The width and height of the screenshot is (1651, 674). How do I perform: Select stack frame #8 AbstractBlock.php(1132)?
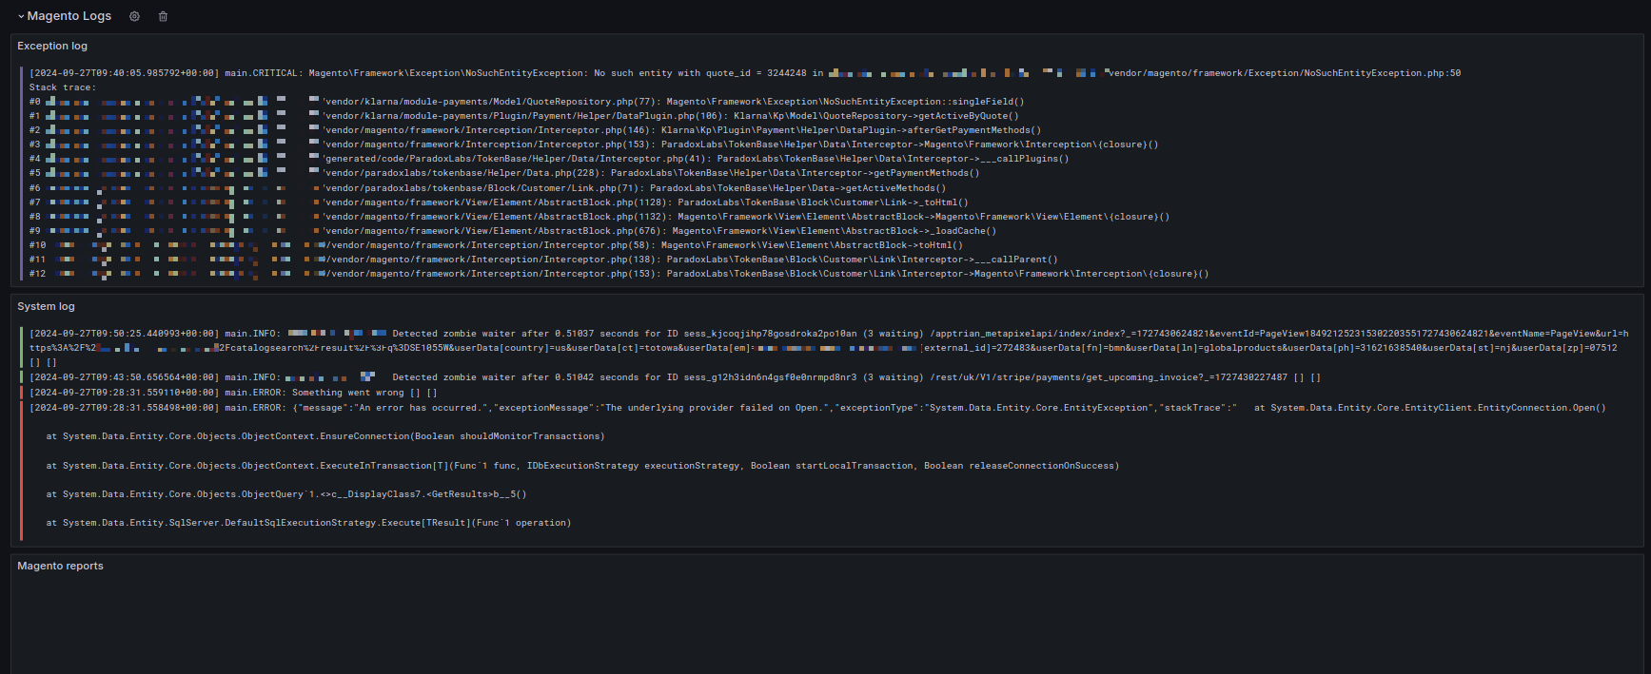tap(599, 217)
